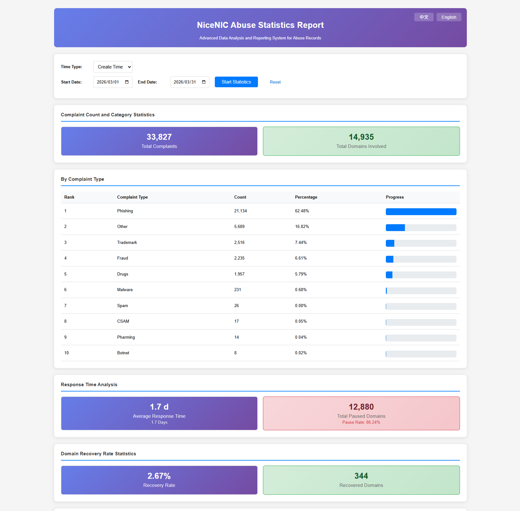Click the End Date input field
520x511 pixels.
185,82
